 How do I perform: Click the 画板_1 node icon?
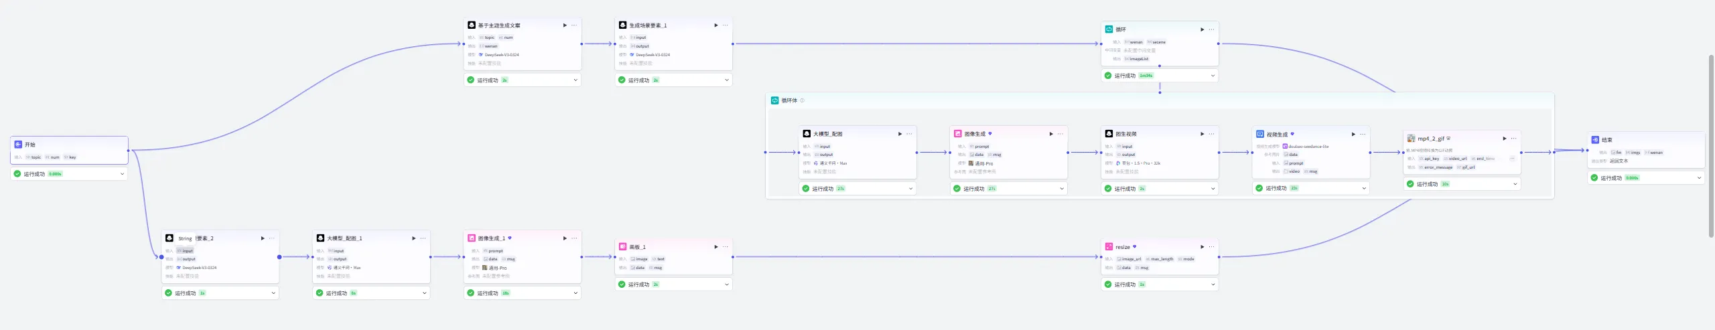coord(622,247)
